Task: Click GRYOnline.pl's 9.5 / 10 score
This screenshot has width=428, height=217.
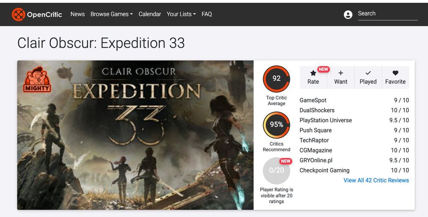Action: (x=399, y=160)
